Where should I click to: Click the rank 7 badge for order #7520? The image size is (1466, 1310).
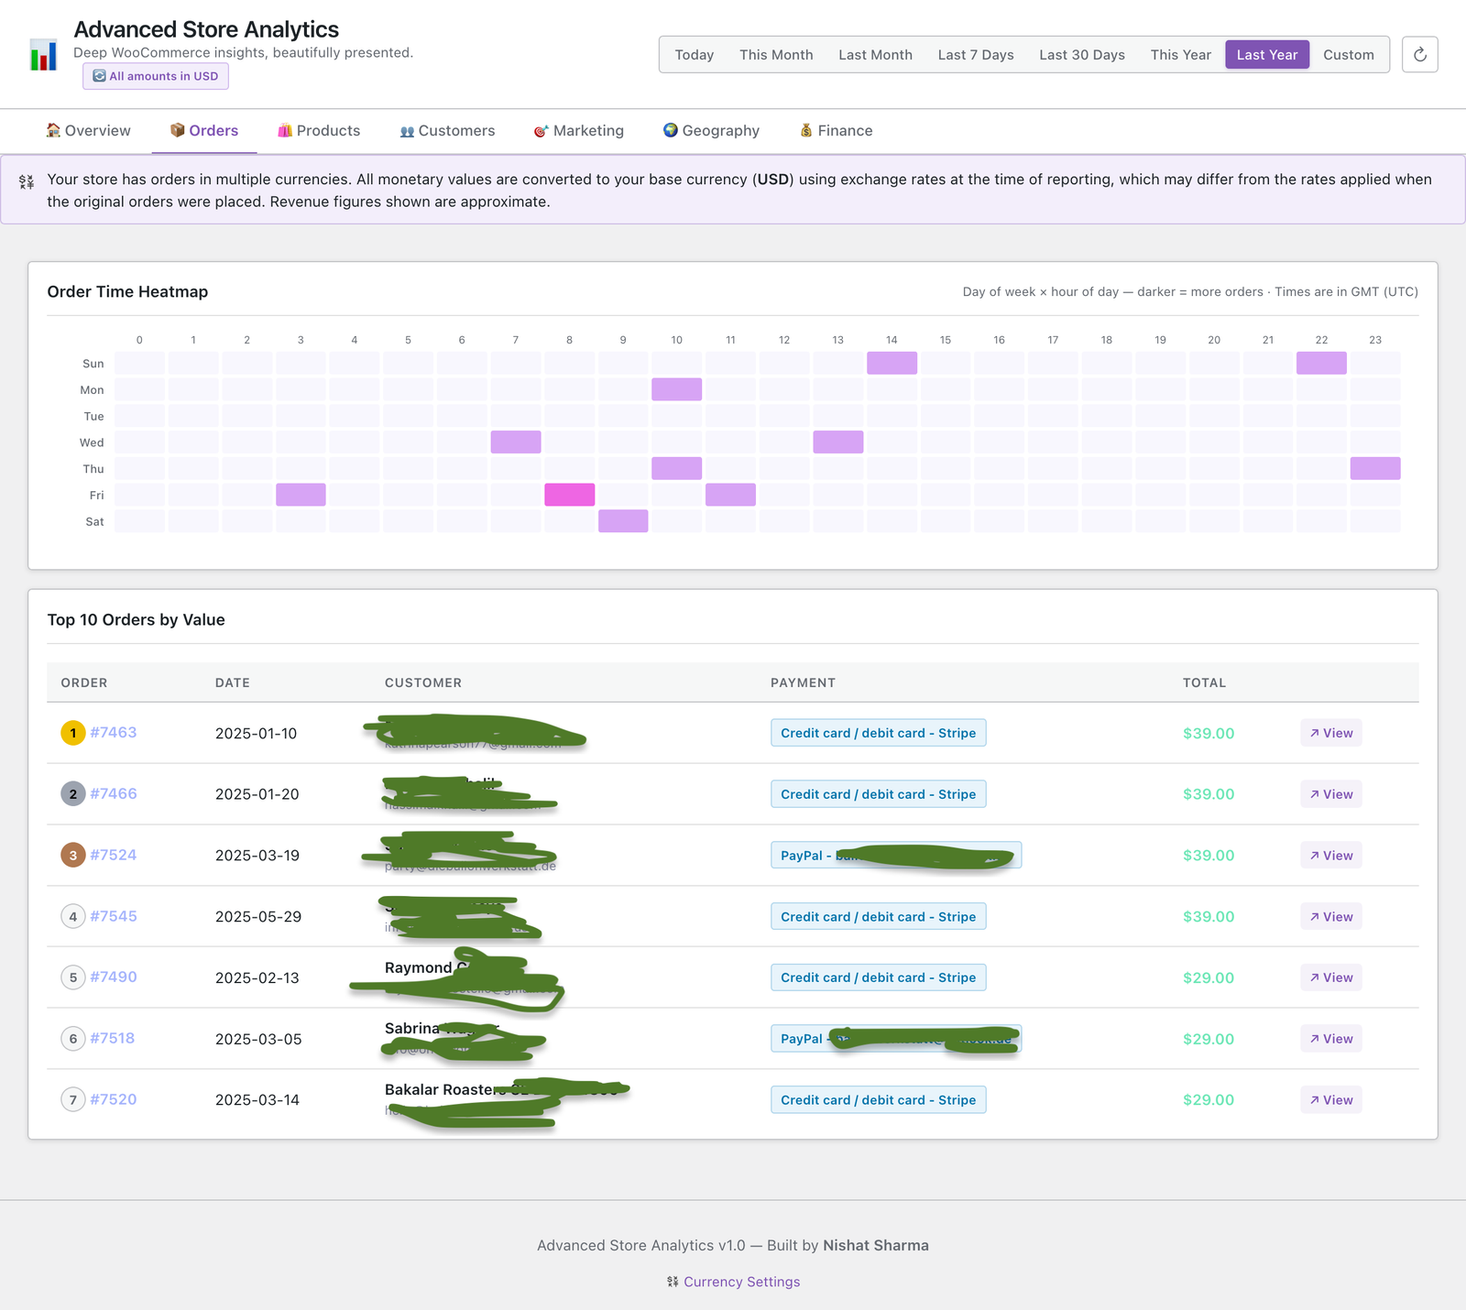pos(73,1099)
